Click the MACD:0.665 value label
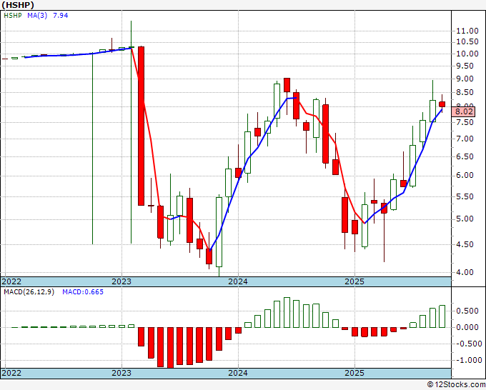This screenshot has width=486, height=390. [x=83, y=292]
